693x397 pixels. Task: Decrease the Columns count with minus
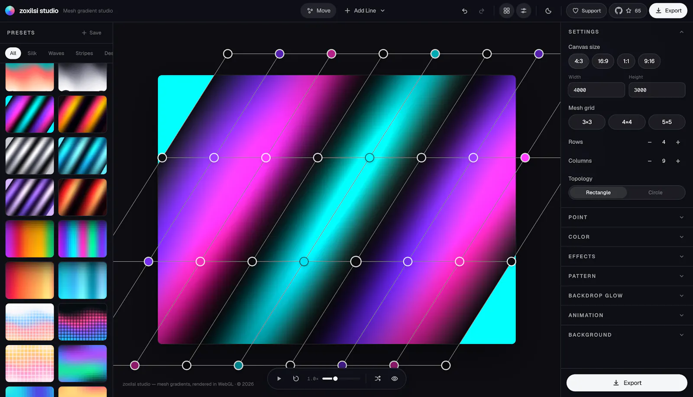click(x=650, y=161)
